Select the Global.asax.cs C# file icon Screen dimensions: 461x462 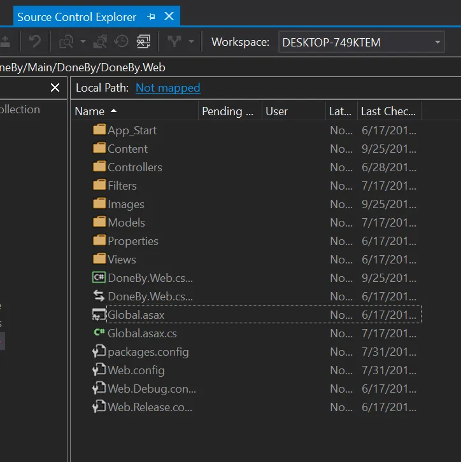(x=99, y=333)
